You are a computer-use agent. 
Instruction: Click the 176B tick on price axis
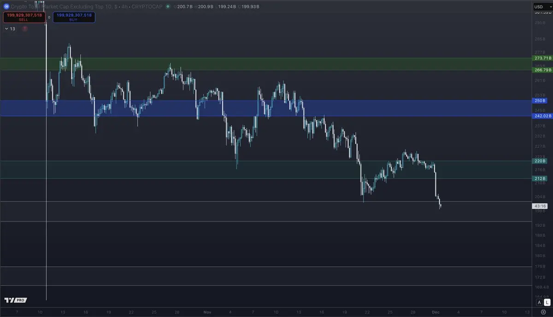click(540, 266)
